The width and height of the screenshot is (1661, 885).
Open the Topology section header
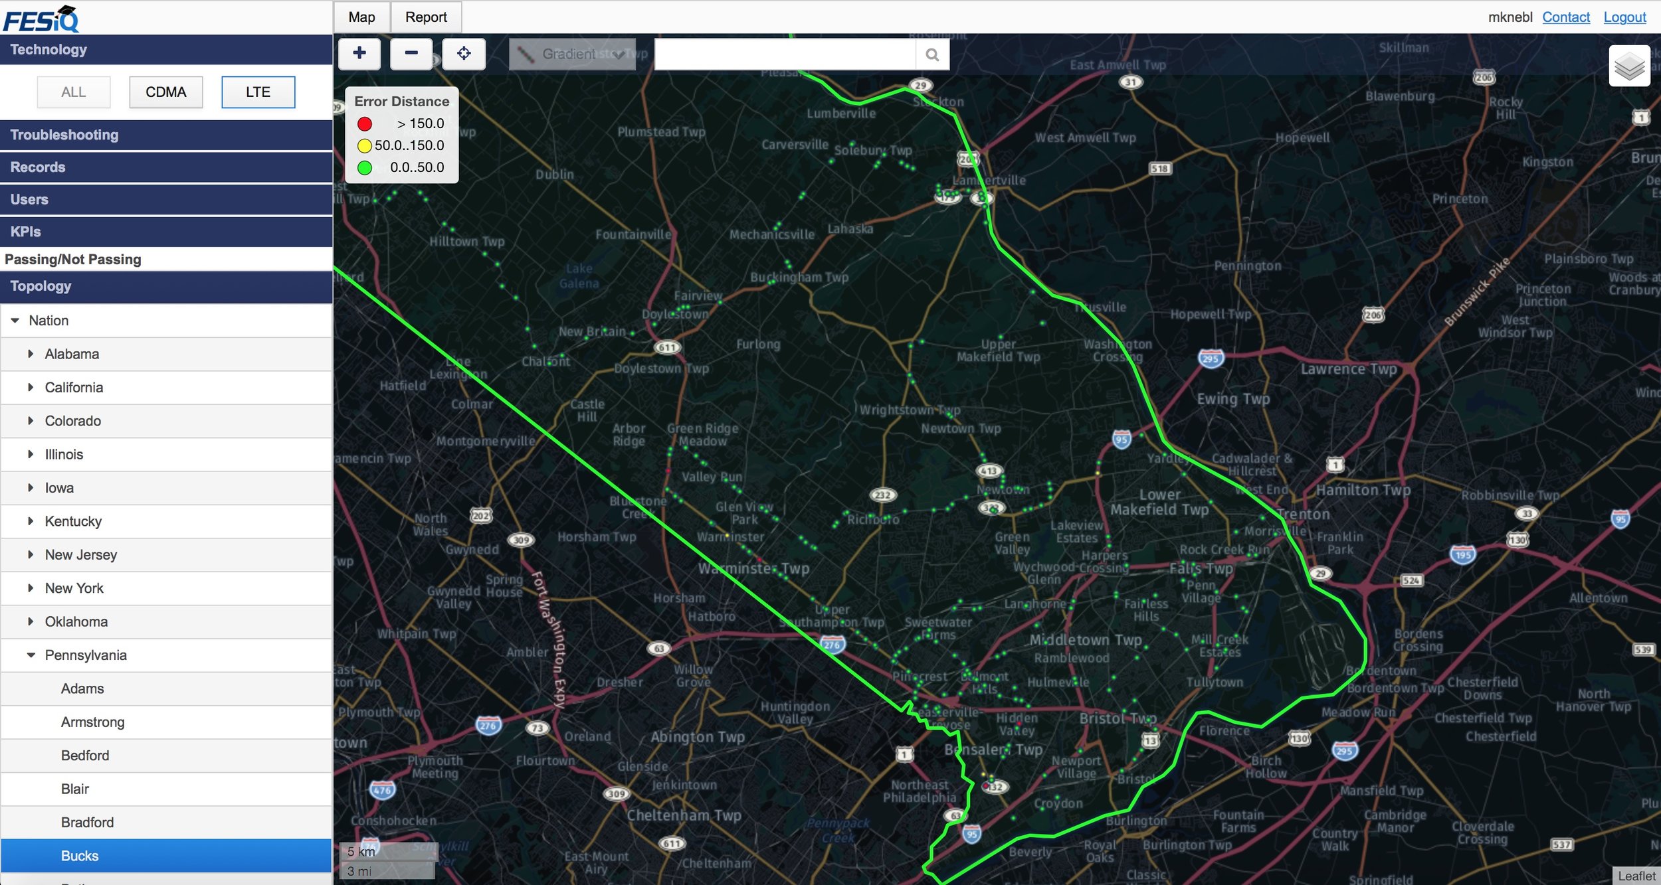click(166, 286)
